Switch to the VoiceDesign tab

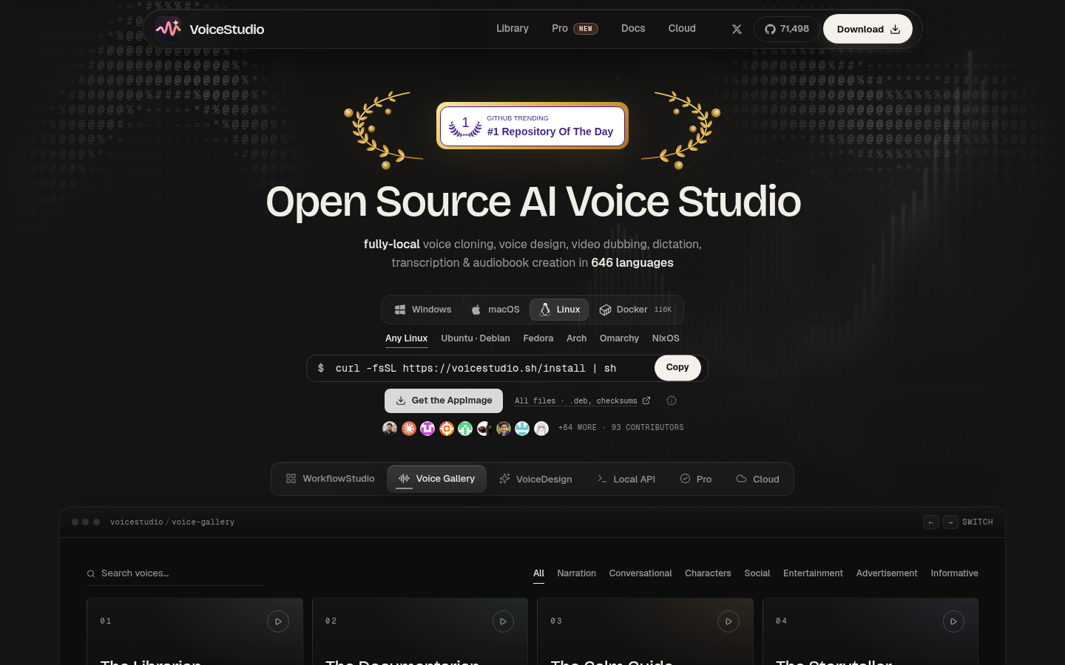535,479
